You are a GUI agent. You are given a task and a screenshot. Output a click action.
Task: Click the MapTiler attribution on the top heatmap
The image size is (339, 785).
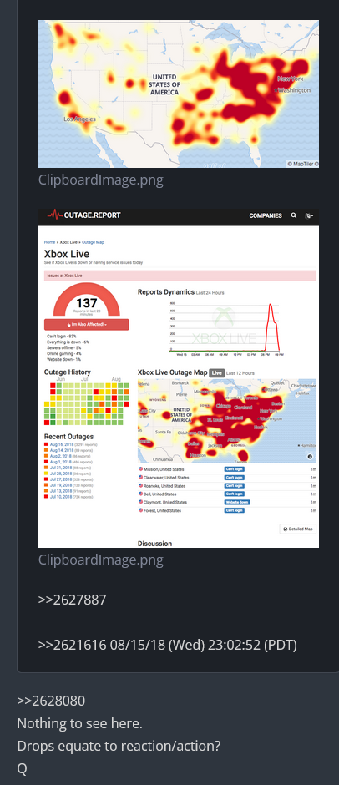[x=302, y=164]
